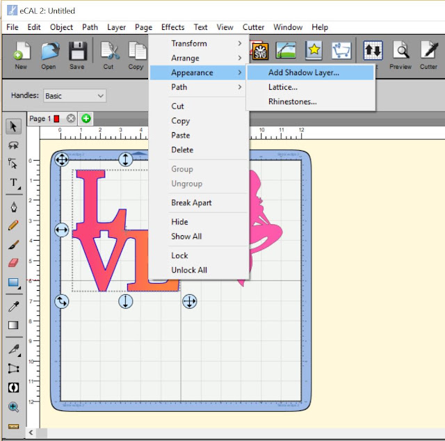Select the Eraser tool
The width and height of the screenshot is (445, 441).
click(13, 263)
